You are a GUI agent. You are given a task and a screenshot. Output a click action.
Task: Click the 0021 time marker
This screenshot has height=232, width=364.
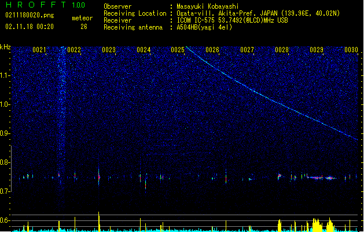click(x=39, y=50)
